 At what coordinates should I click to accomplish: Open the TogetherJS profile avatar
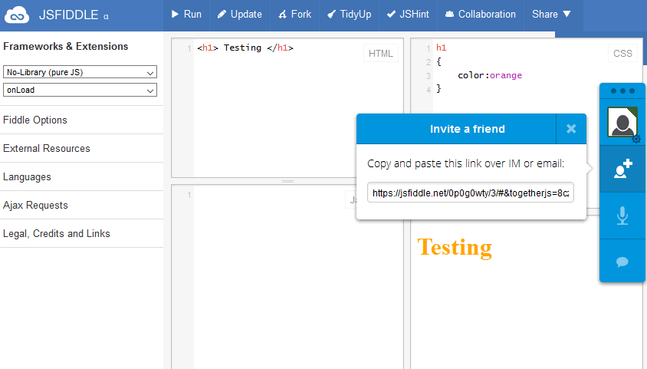click(x=622, y=122)
